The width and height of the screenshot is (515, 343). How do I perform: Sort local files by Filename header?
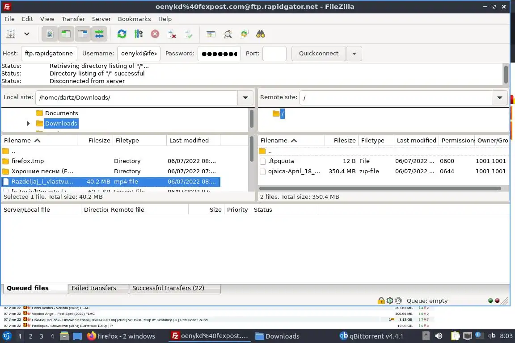coord(39,141)
